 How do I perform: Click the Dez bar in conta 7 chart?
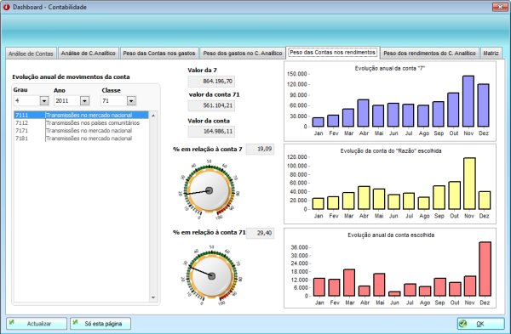[483, 105]
